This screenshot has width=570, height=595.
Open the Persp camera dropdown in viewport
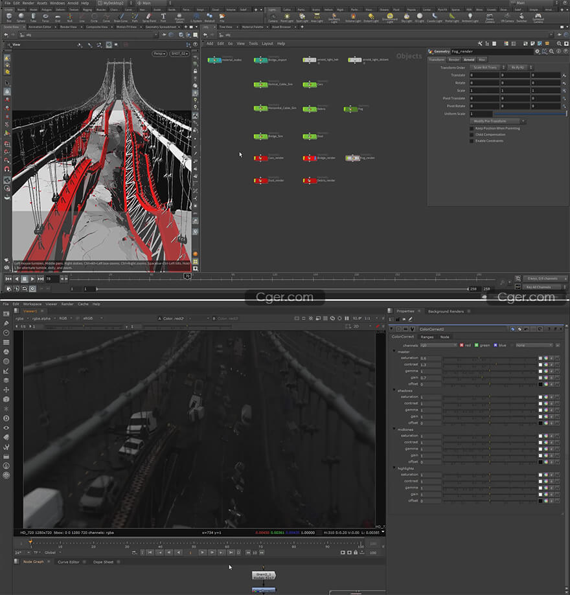(159, 54)
